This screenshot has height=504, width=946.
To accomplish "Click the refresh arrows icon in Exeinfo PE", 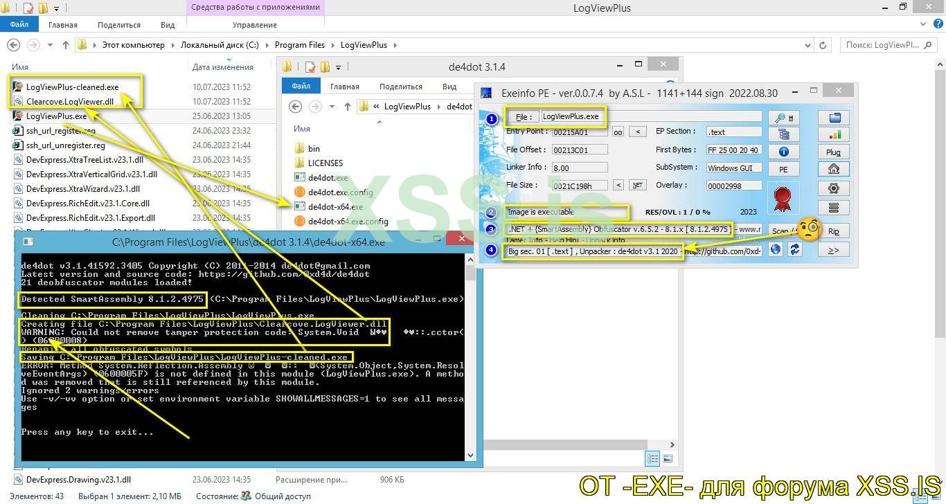I will click(x=794, y=250).
